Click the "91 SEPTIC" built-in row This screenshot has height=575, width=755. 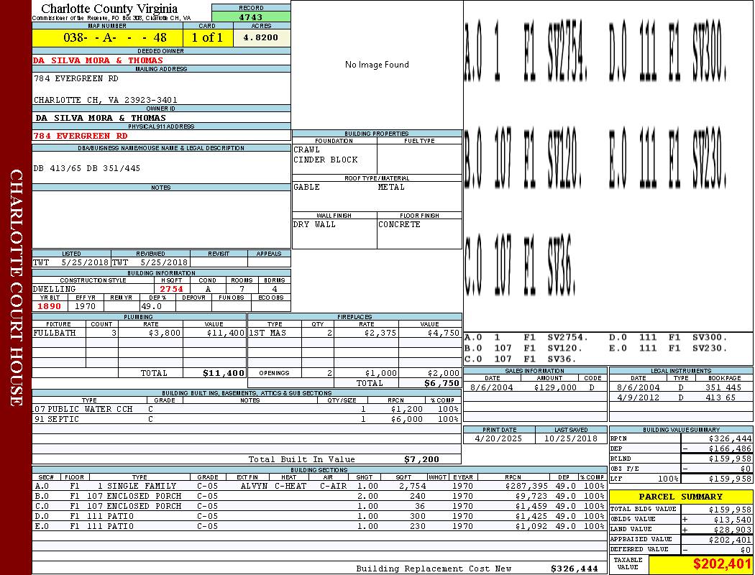[x=247, y=420]
